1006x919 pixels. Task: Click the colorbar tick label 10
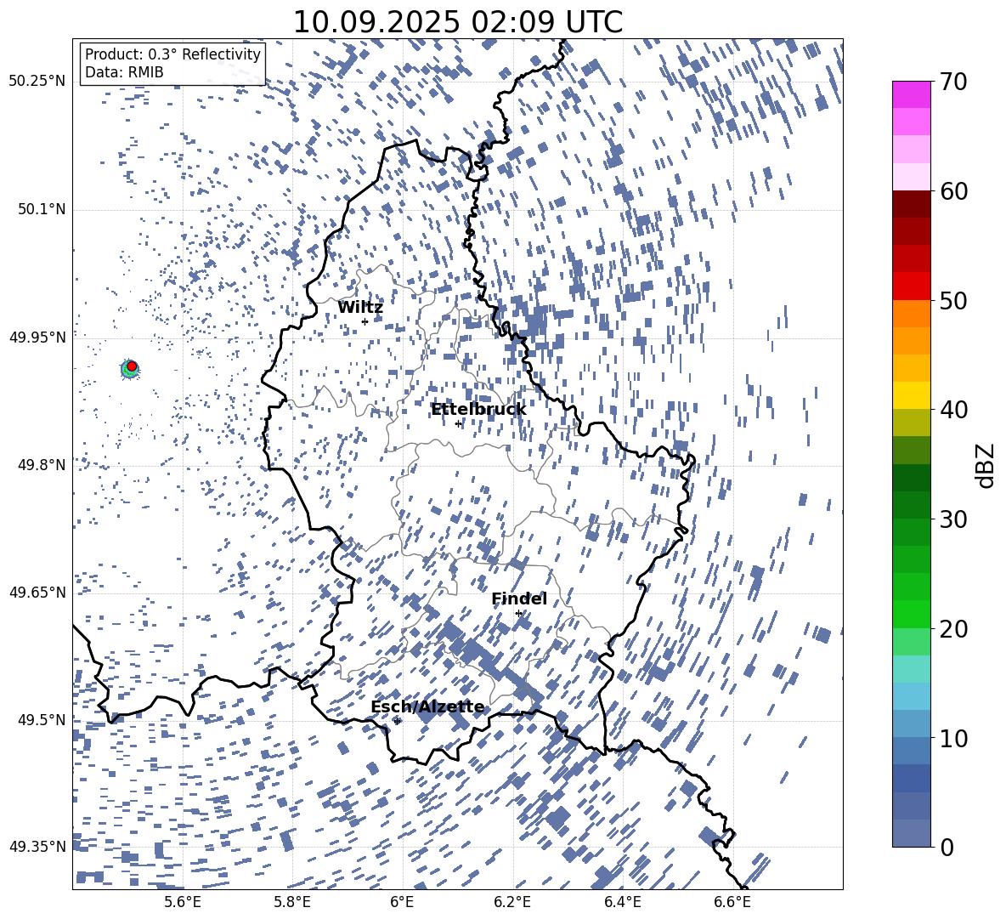click(x=953, y=738)
